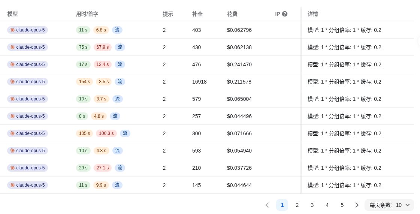Go to page 3
This screenshot has height=214, width=420.
pos(312,205)
